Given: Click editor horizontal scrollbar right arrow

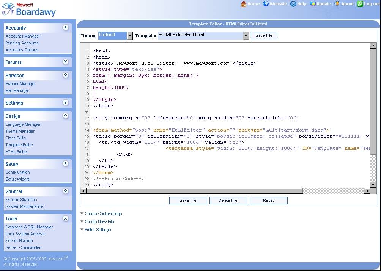Looking at the screenshot, I should coord(367,191).
